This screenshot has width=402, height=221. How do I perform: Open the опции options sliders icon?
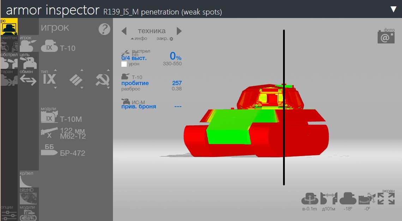9,213
